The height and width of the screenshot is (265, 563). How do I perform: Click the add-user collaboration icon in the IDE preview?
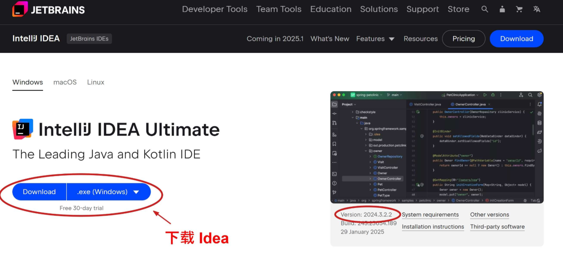click(x=521, y=95)
